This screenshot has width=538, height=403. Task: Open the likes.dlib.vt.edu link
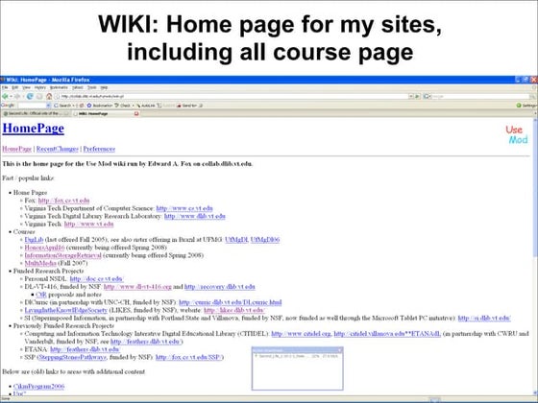point(234,311)
